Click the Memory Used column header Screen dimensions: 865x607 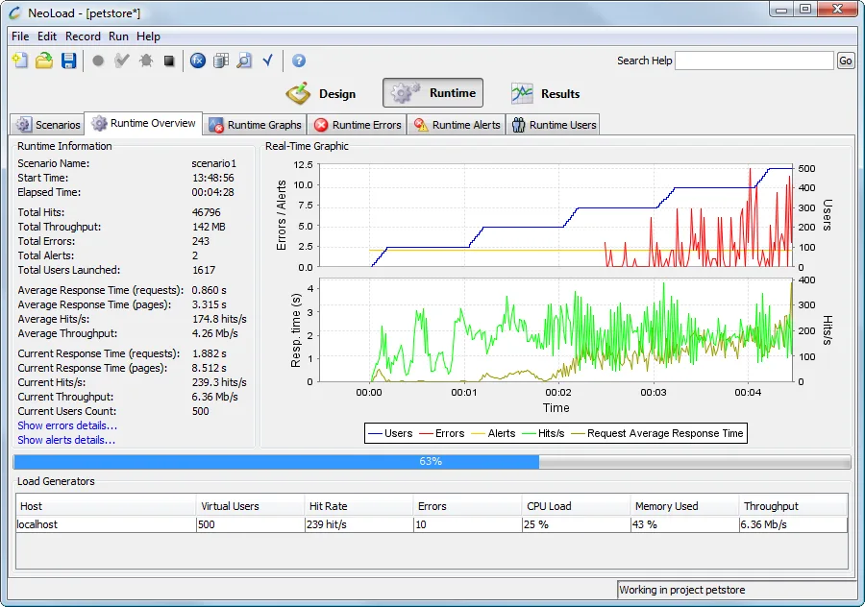click(684, 506)
